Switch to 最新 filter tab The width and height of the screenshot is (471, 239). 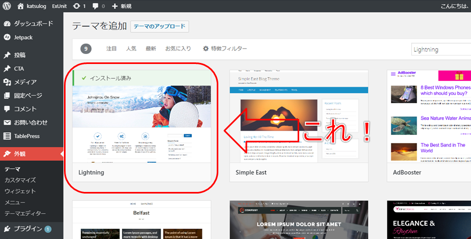151,49
